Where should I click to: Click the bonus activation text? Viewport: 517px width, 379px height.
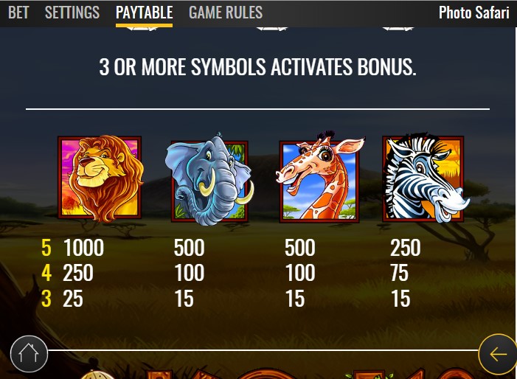click(x=257, y=67)
